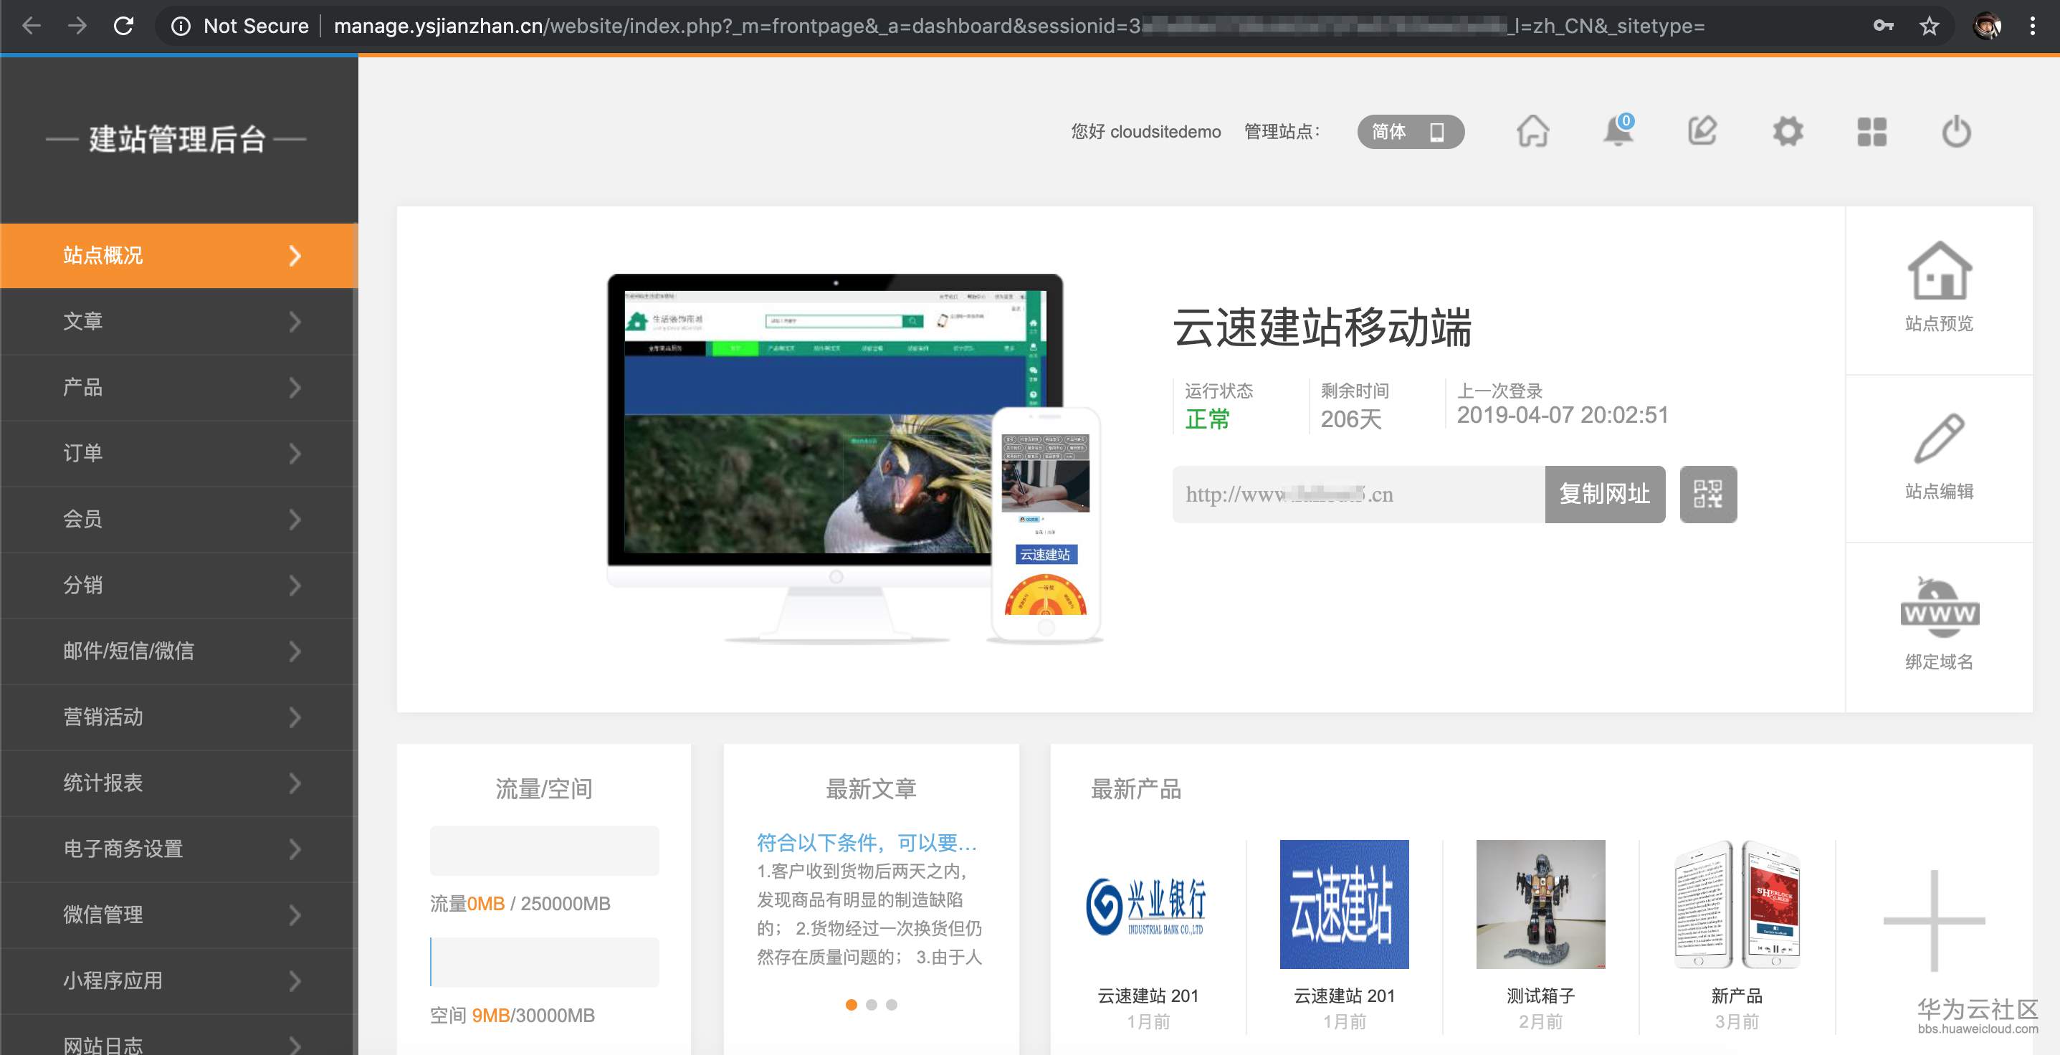Image resolution: width=2060 pixels, height=1055 pixels.
Task: Open the notifications bell
Action: coord(1618,132)
